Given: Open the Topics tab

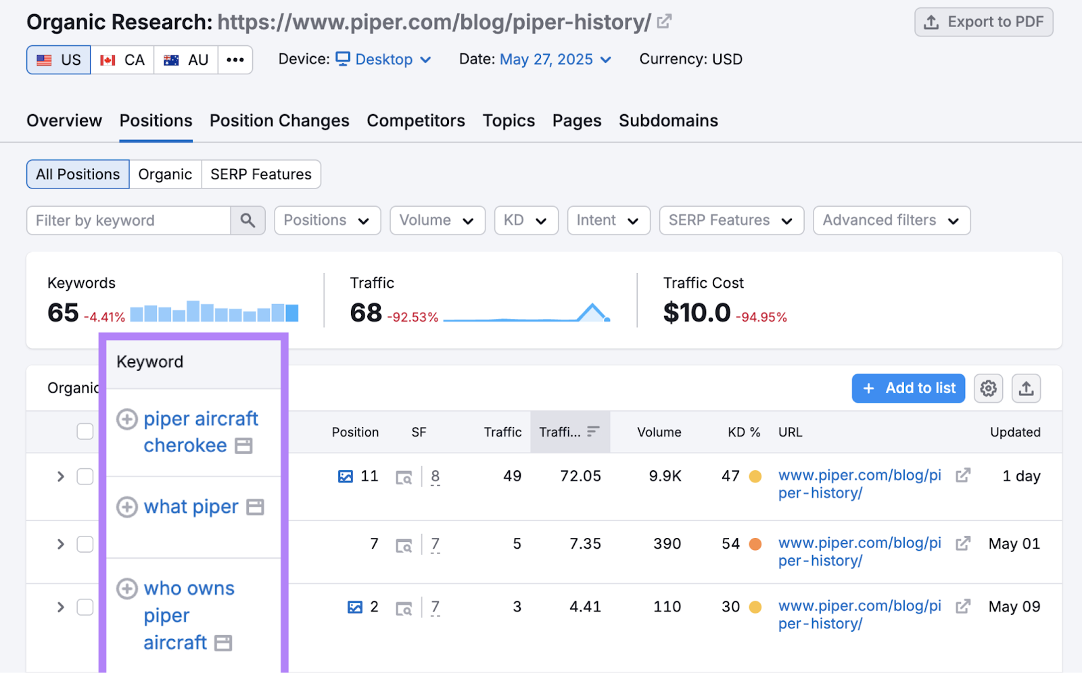Looking at the screenshot, I should click(x=508, y=120).
